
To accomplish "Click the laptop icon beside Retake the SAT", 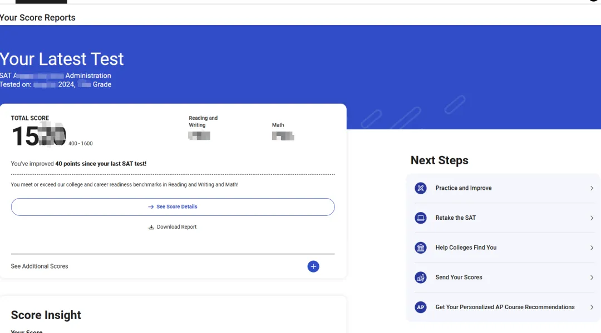I will click(x=421, y=218).
